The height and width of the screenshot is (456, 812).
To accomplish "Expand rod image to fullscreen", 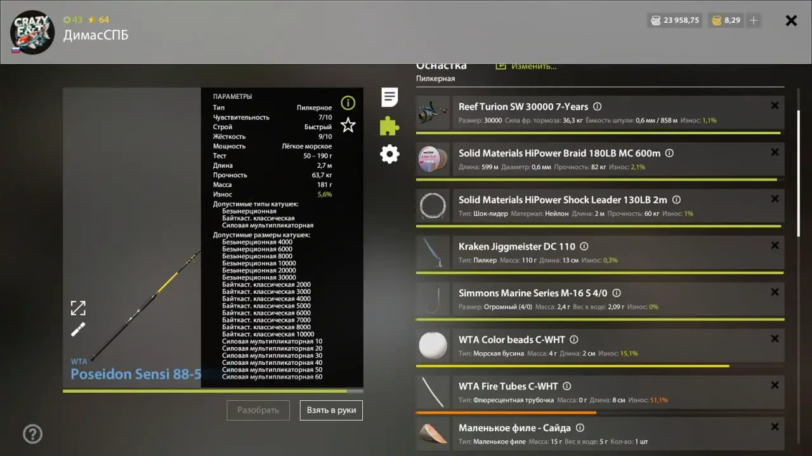I will click(78, 308).
